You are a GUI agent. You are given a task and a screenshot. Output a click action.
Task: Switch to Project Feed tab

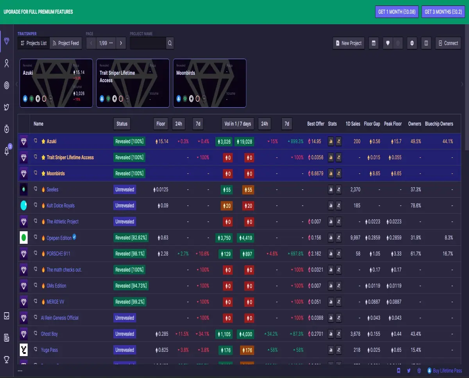pos(66,43)
